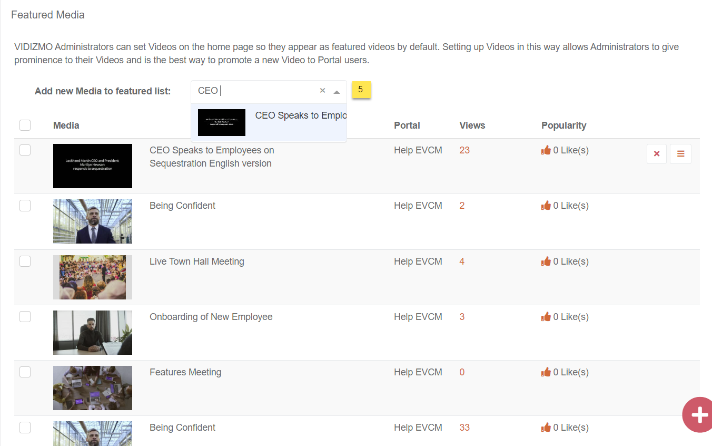Select the Onboarding of New Employee checkbox
Viewport: 712px width, 446px height.
point(25,317)
